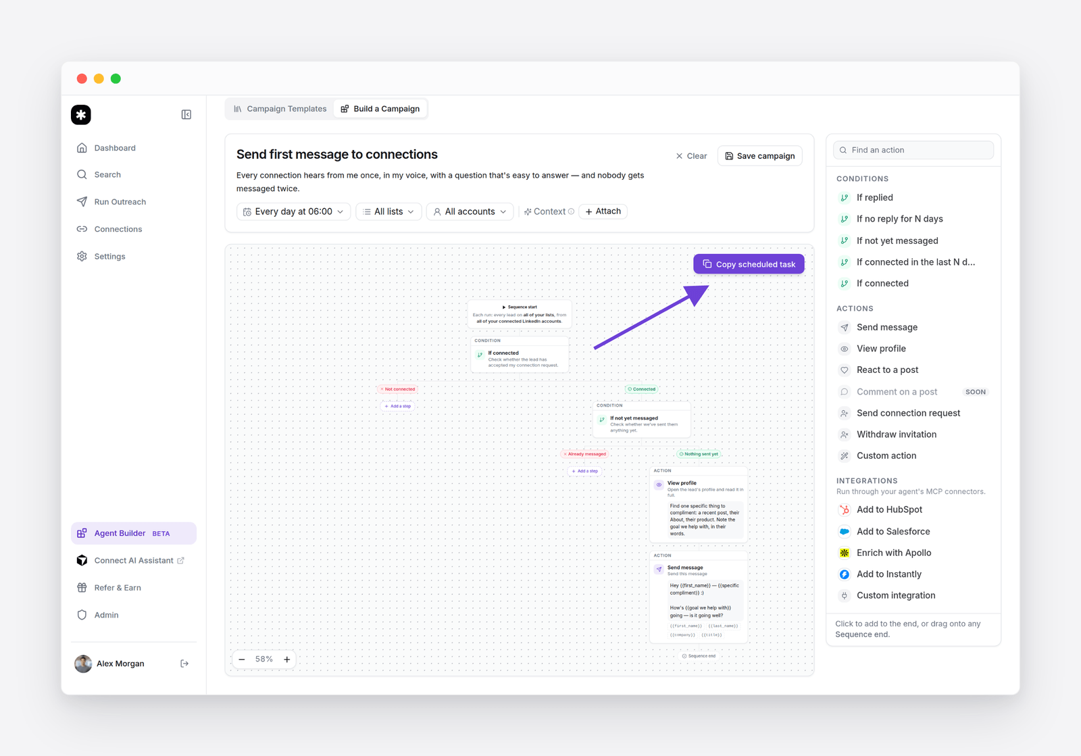Viewport: 1081px width, 756px height.
Task: Open the Search page in the sidebar
Action: click(134, 174)
